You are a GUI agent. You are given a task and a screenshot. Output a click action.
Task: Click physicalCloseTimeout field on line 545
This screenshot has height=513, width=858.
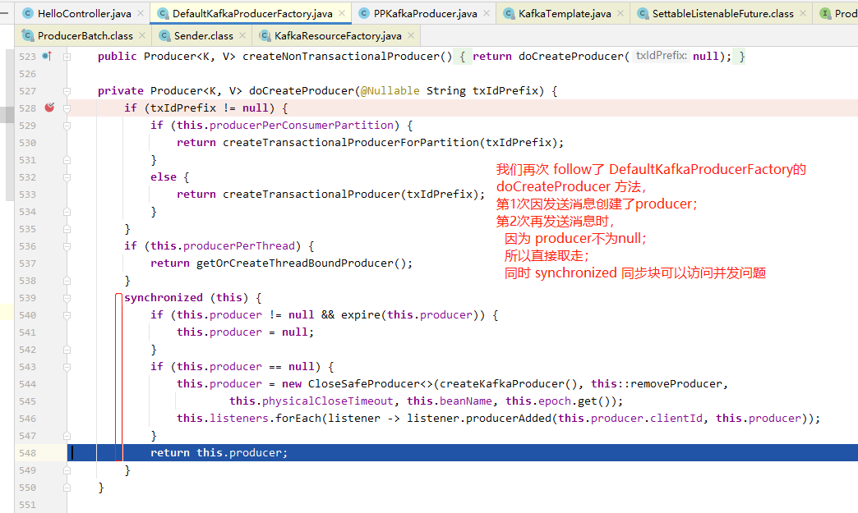[x=328, y=401]
